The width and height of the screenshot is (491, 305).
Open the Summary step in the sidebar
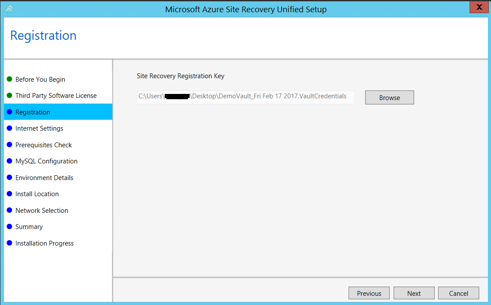[29, 226]
